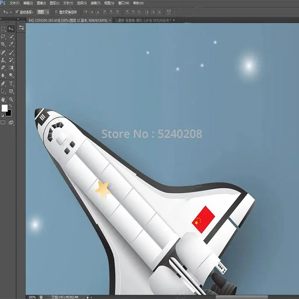Select the Blur tool
This screenshot has height=299, width=299.
3,75
